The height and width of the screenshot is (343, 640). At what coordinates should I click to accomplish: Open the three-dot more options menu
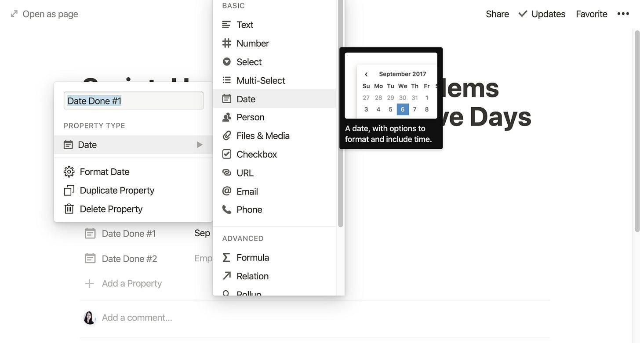(x=623, y=14)
